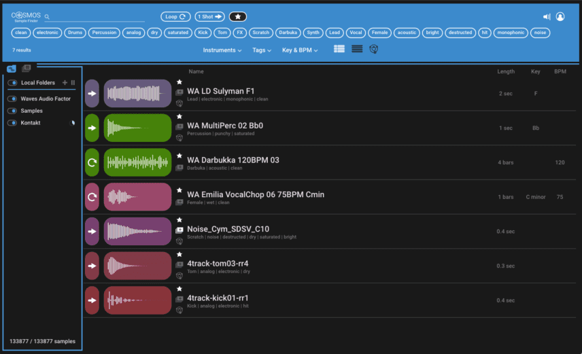Play 4track-kick01-rr1 arrow button
Image resolution: width=582 pixels, height=354 pixels.
pos(92,300)
